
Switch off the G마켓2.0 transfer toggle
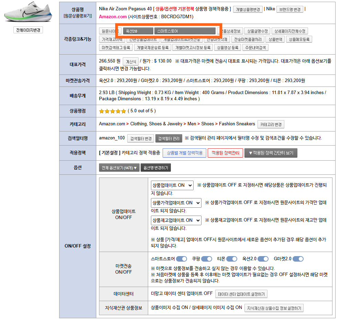[298, 259]
